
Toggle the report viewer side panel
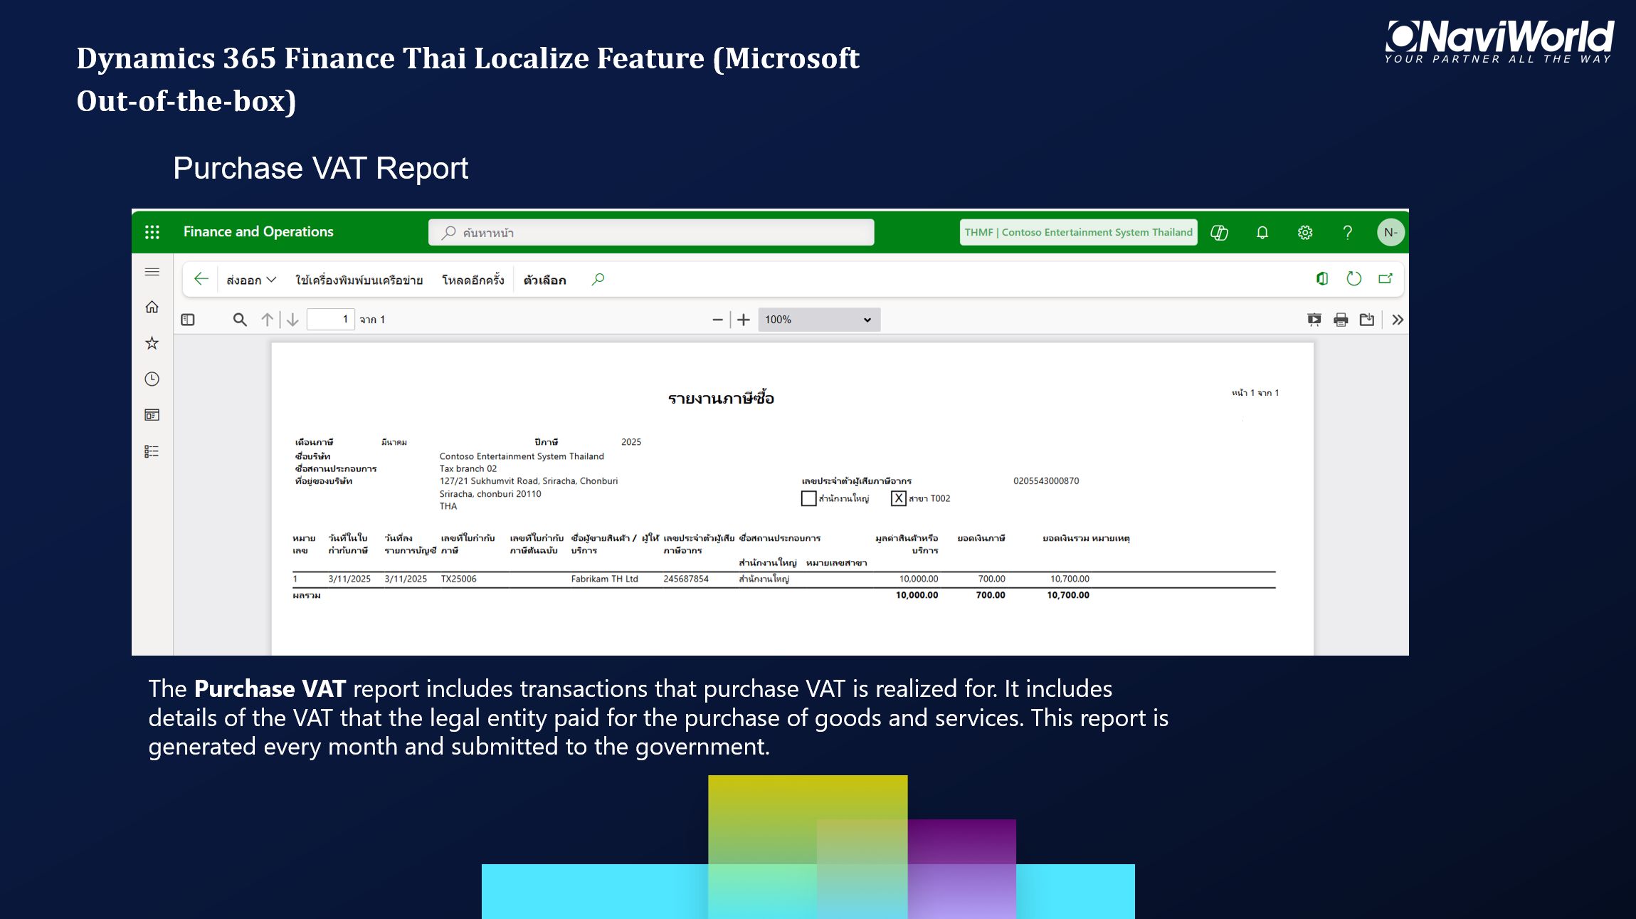pyautogui.click(x=188, y=320)
